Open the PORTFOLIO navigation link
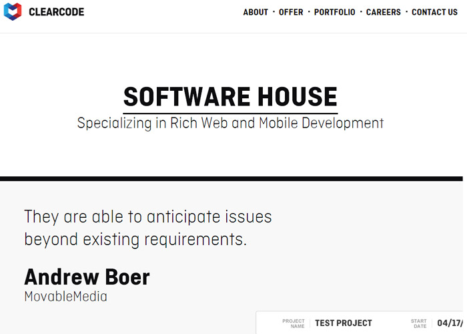 334,12
